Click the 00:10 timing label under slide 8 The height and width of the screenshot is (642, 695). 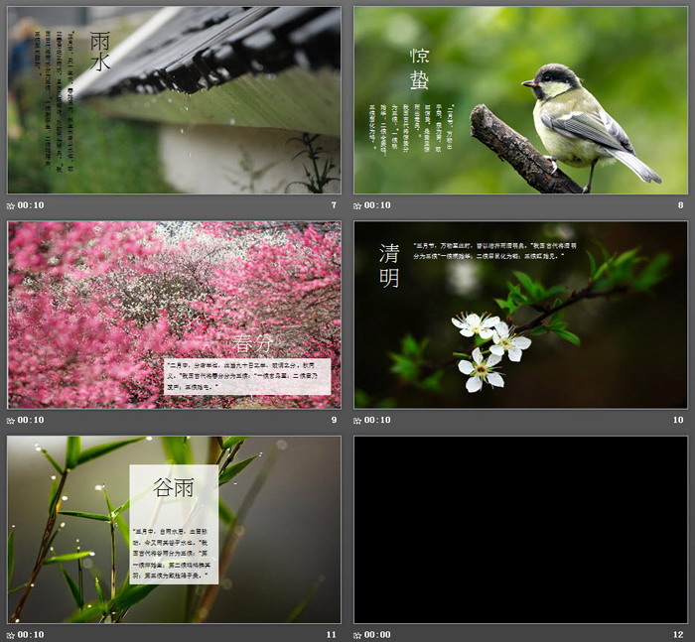click(x=377, y=205)
